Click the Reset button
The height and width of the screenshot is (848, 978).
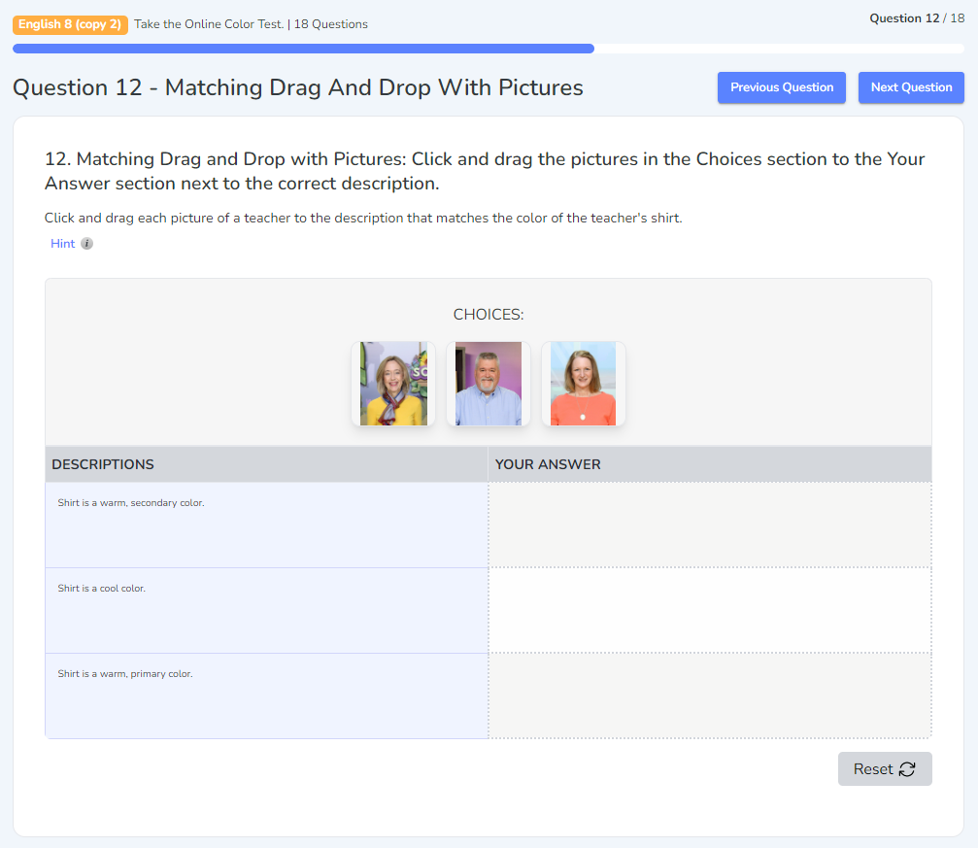tap(885, 768)
